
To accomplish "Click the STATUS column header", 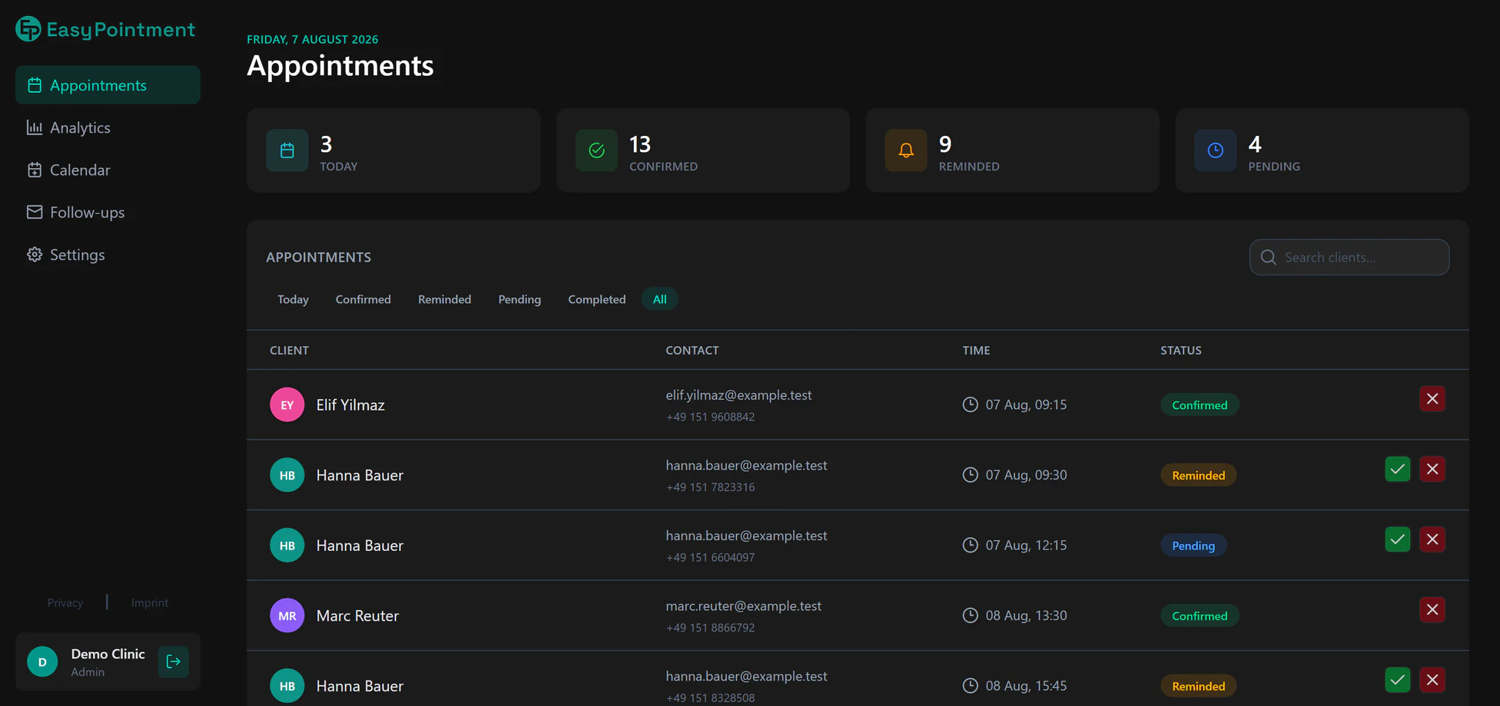I will tap(1180, 350).
